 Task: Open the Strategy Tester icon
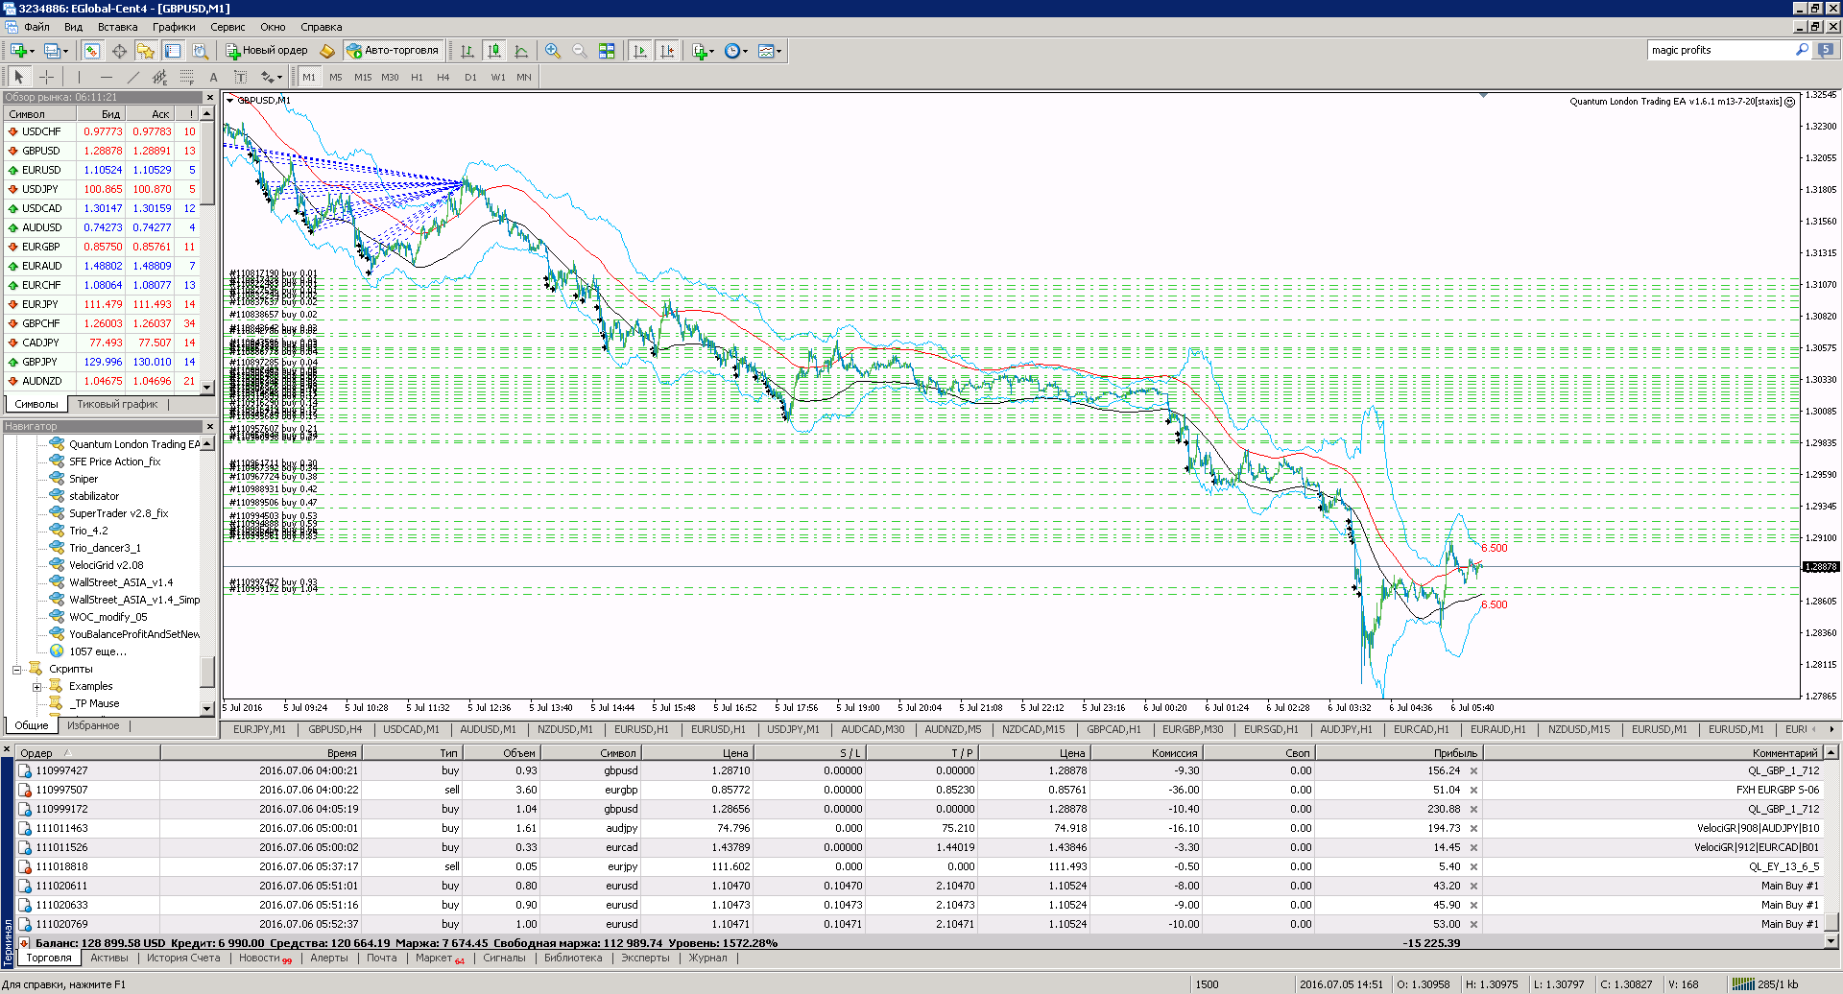(200, 51)
